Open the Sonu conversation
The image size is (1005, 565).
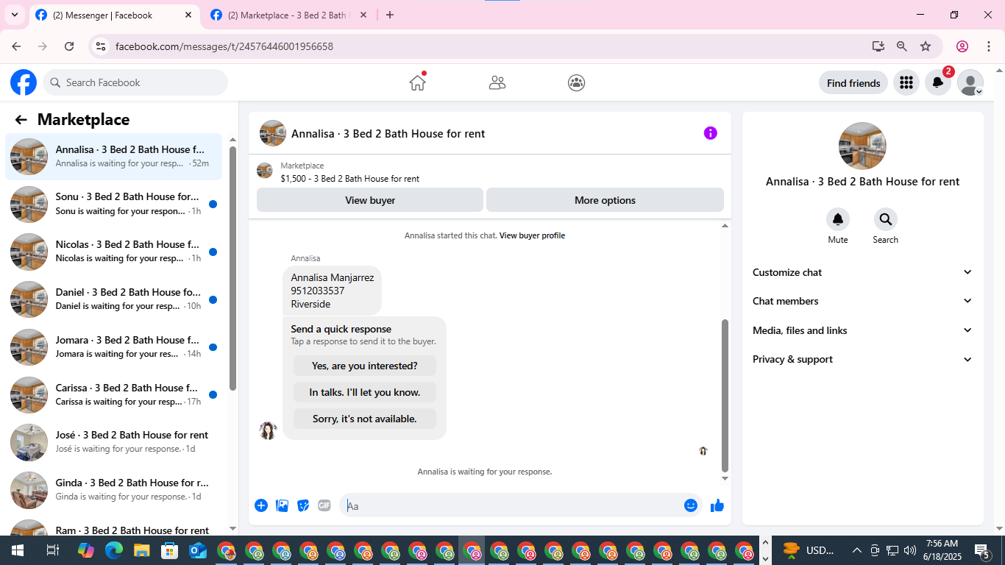(x=113, y=204)
